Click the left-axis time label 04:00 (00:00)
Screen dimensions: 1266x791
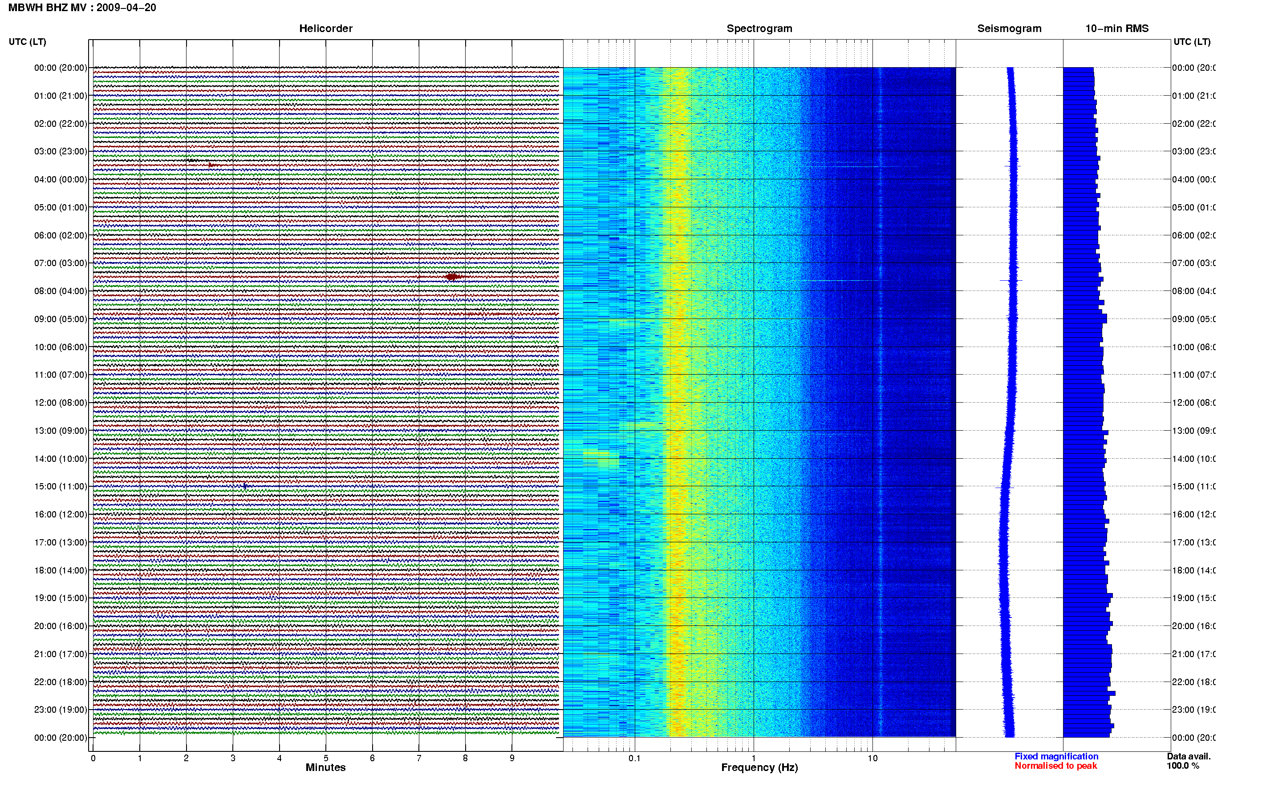pos(61,179)
